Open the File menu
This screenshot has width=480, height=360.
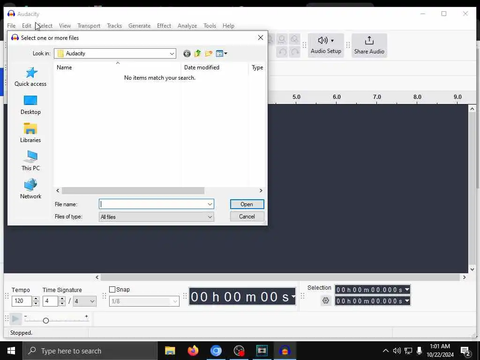pos(11,26)
